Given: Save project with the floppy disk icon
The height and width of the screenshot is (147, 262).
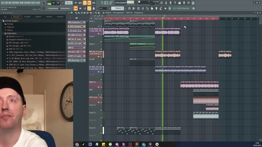Looking at the screenshot, I should 179,3.
